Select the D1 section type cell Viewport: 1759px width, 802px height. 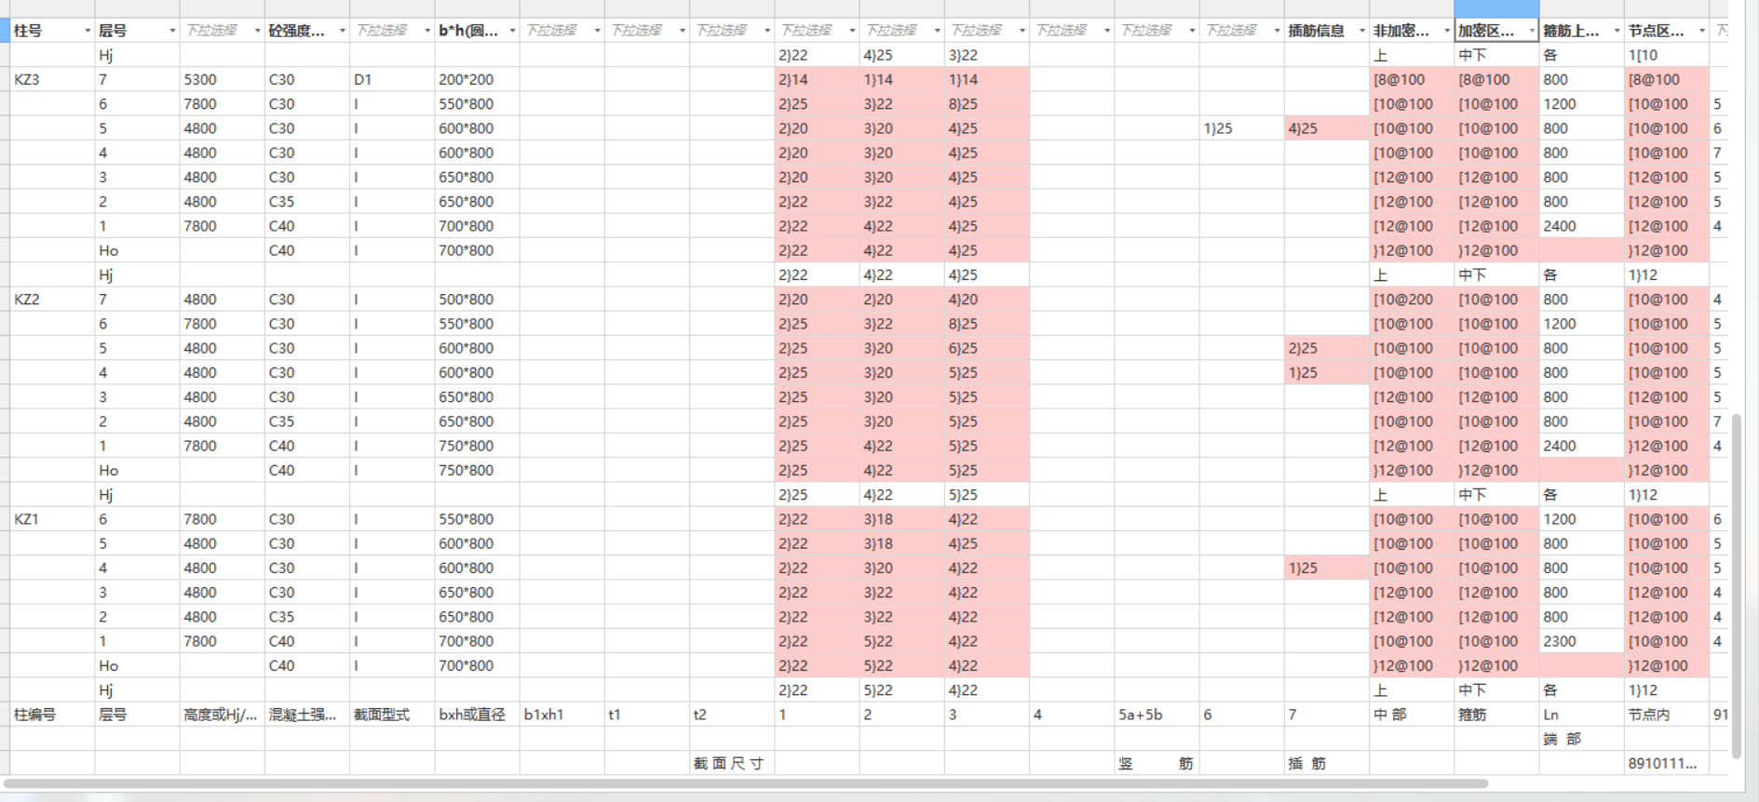pyautogui.click(x=392, y=80)
